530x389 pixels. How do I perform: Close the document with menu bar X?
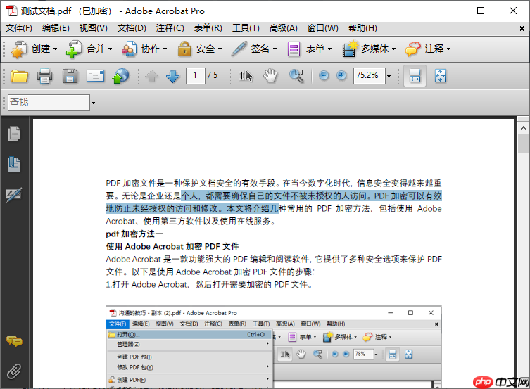[522, 29]
